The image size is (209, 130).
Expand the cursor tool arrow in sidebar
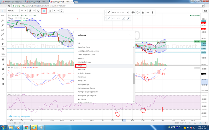coord(5,11)
